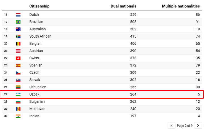Click the Bulgarian citizenship cell
Screen dimensions: 204x132
coord(37,101)
